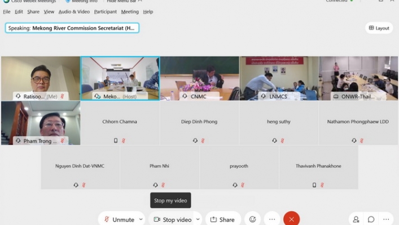Click muted mic icon under Nathamon Phongphaew

[362, 141]
